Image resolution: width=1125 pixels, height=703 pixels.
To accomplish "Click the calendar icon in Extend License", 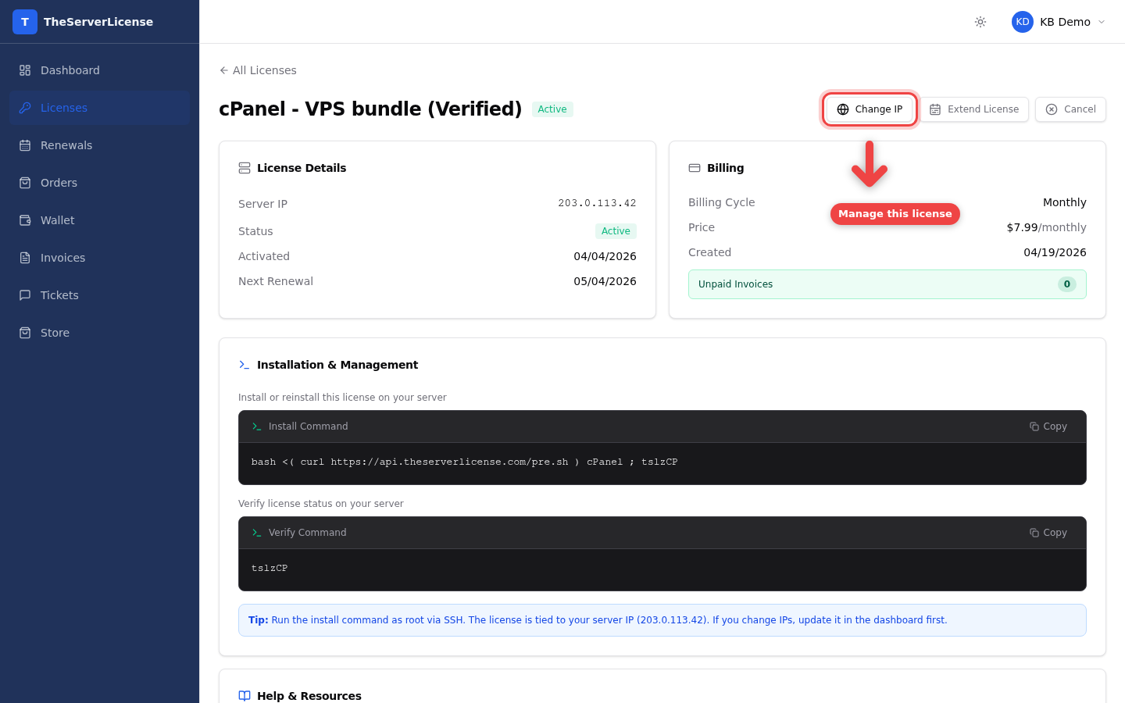I will click(935, 109).
